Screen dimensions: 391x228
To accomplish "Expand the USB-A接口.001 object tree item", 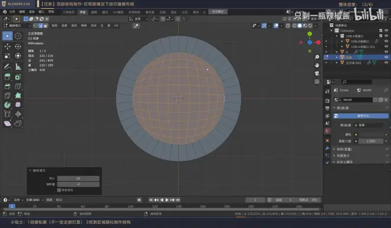I will 342,46.
